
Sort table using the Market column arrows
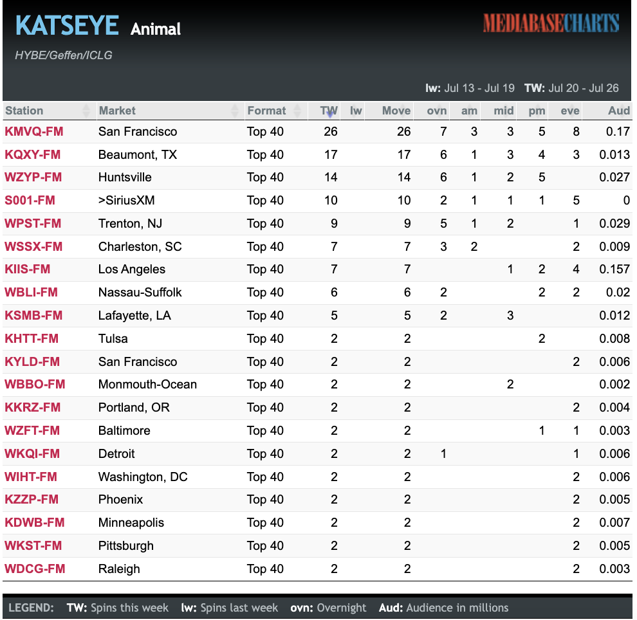tap(234, 111)
